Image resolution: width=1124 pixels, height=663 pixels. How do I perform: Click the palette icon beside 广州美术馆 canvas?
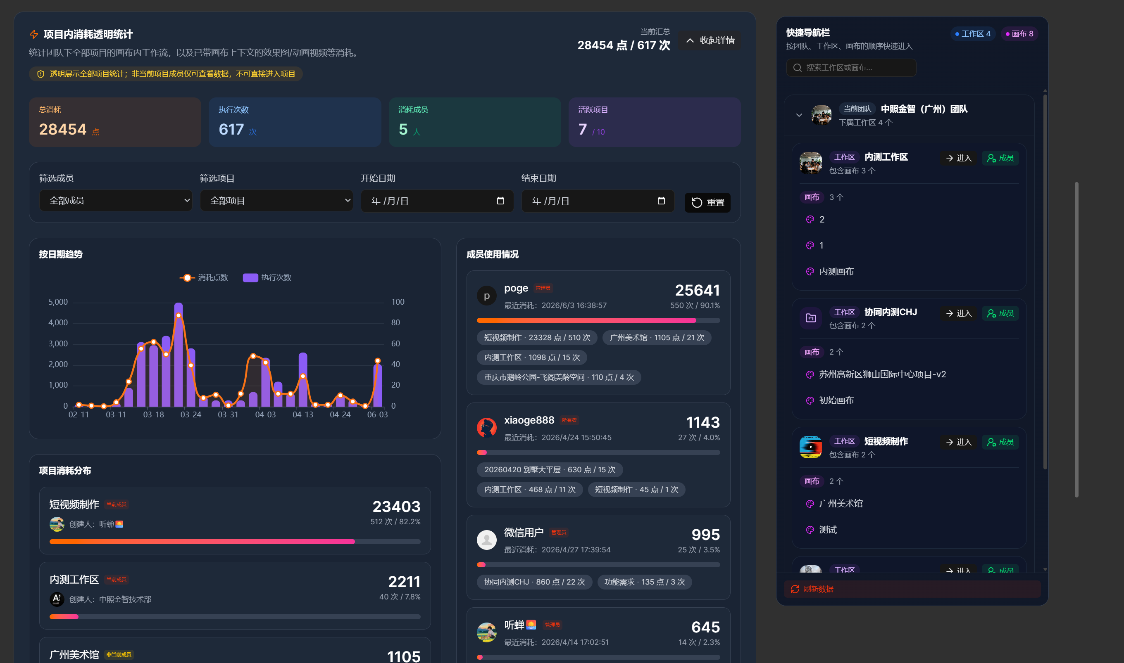click(x=810, y=504)
